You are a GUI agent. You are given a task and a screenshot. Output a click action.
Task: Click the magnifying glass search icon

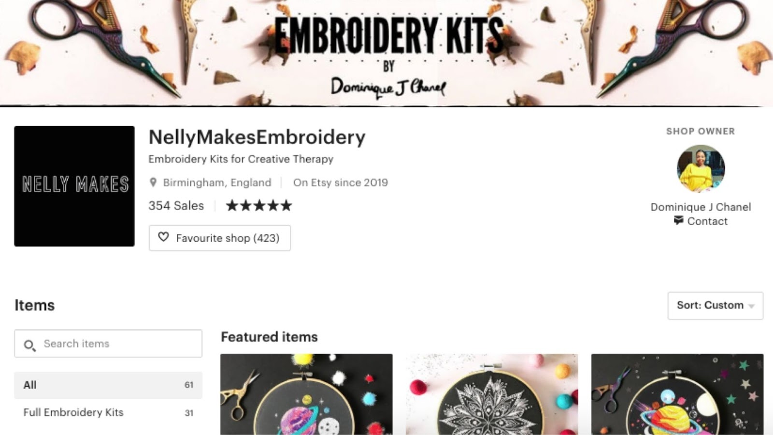point(29,345)
